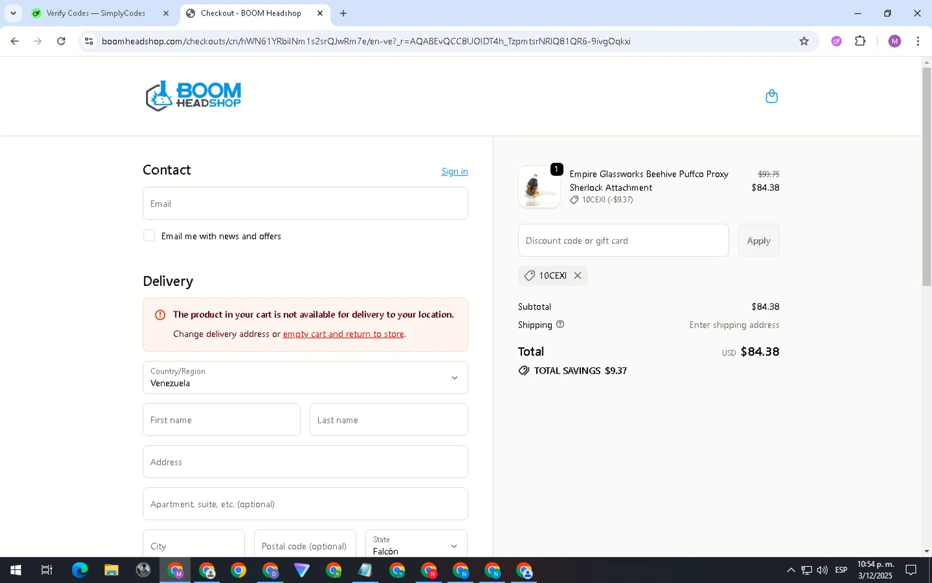The image size is (932, 583).
Task: Click the Apply discount button
Action: [759, 241]
